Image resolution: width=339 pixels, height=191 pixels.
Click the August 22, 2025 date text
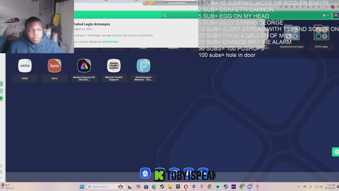[x=83, y=29]
